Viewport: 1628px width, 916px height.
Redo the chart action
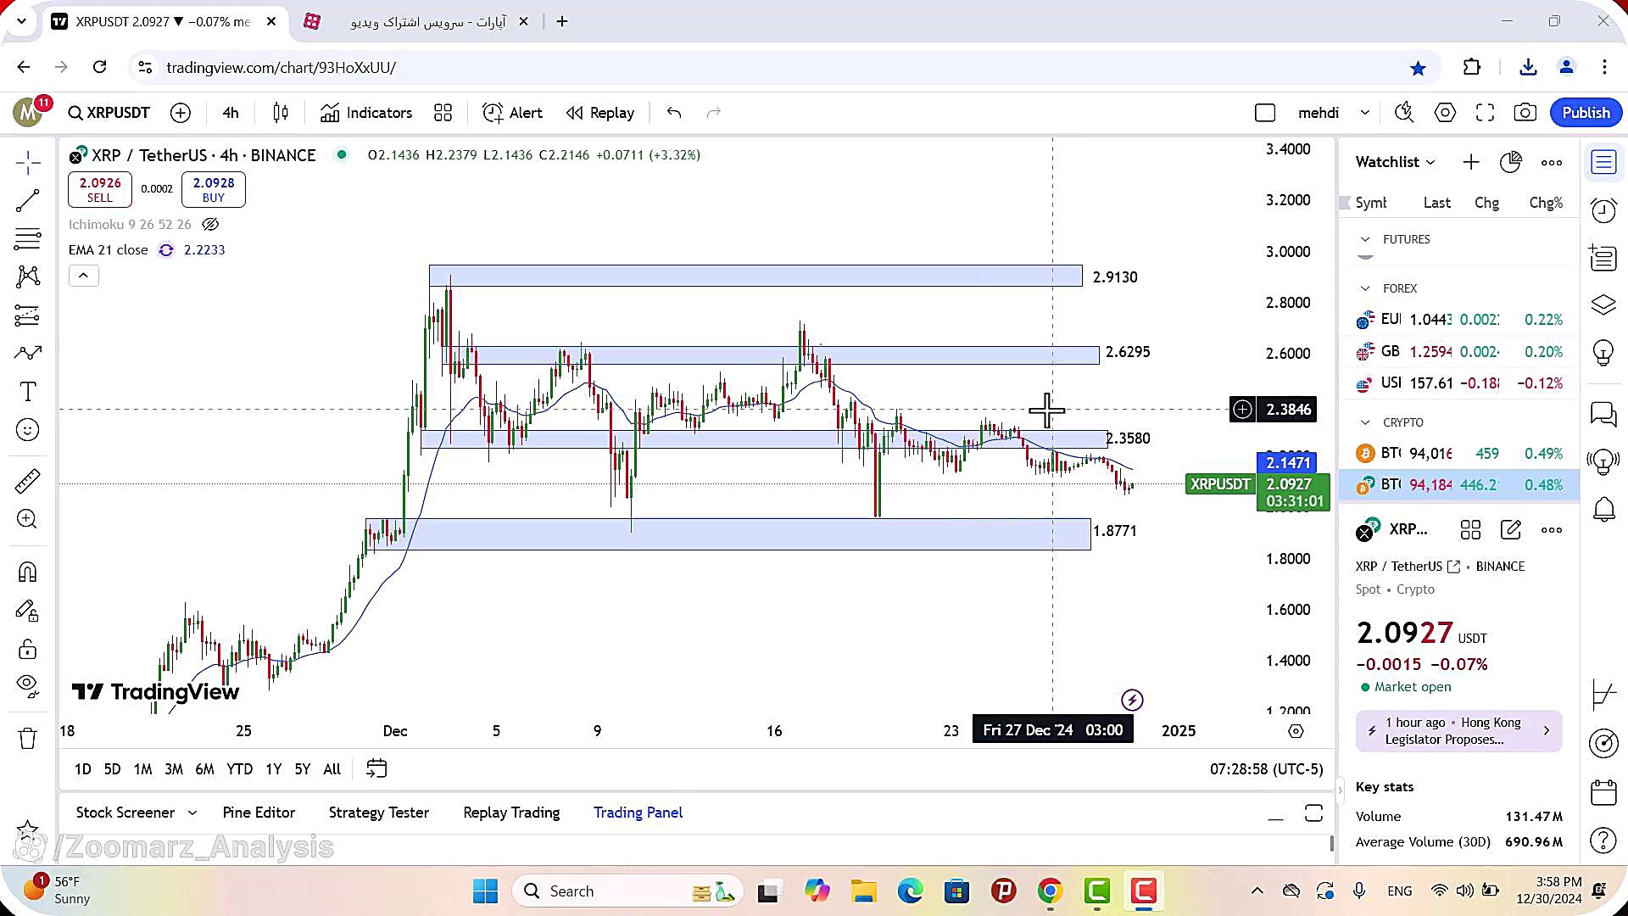click(714, 113)
